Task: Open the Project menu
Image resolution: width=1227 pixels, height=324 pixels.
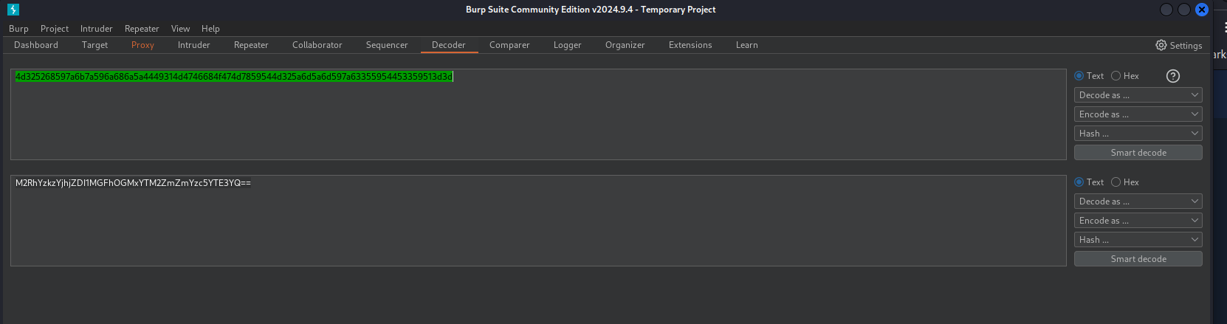Action: 55,29
